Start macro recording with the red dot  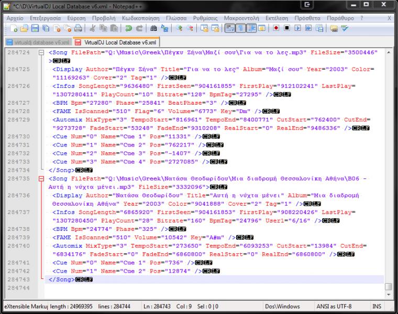click(x=276, y=28)
